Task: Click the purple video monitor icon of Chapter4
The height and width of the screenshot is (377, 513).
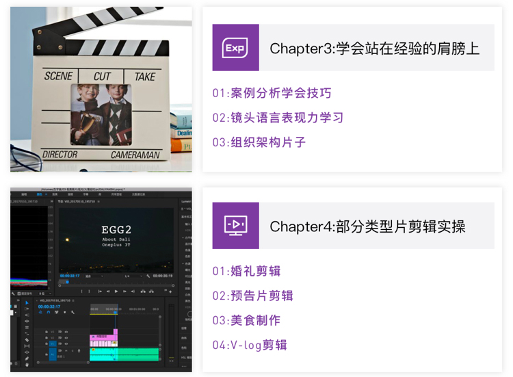Action: click(235, 226)
